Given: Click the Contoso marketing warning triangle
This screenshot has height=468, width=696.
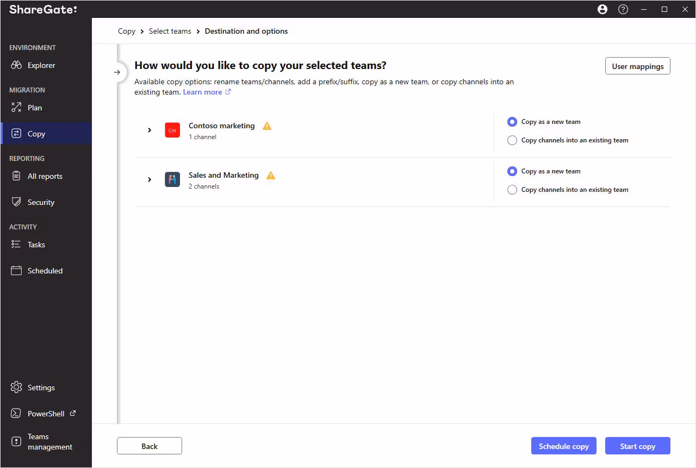Looking at the screenshot, I should coord(267,126).
